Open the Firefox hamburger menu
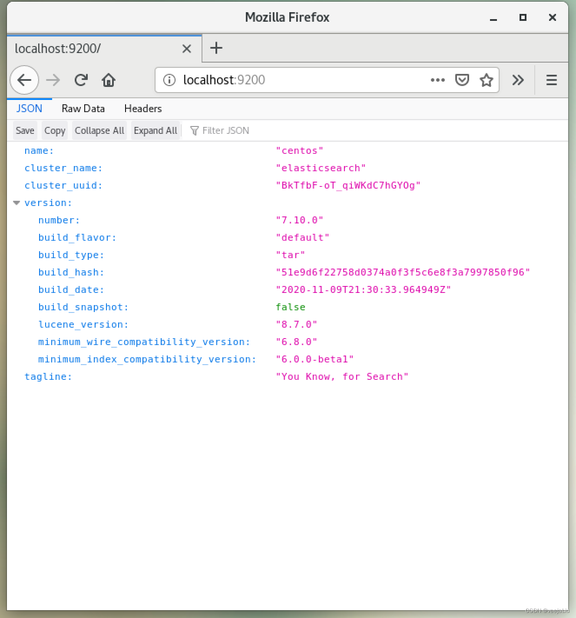576x618 pixels. (551, 80)
